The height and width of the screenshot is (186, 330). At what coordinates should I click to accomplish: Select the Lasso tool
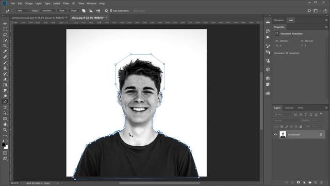tap(5, 35)
